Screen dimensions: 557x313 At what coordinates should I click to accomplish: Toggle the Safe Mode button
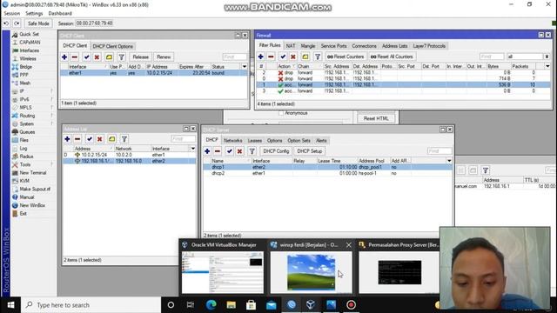tap(38, 23)
